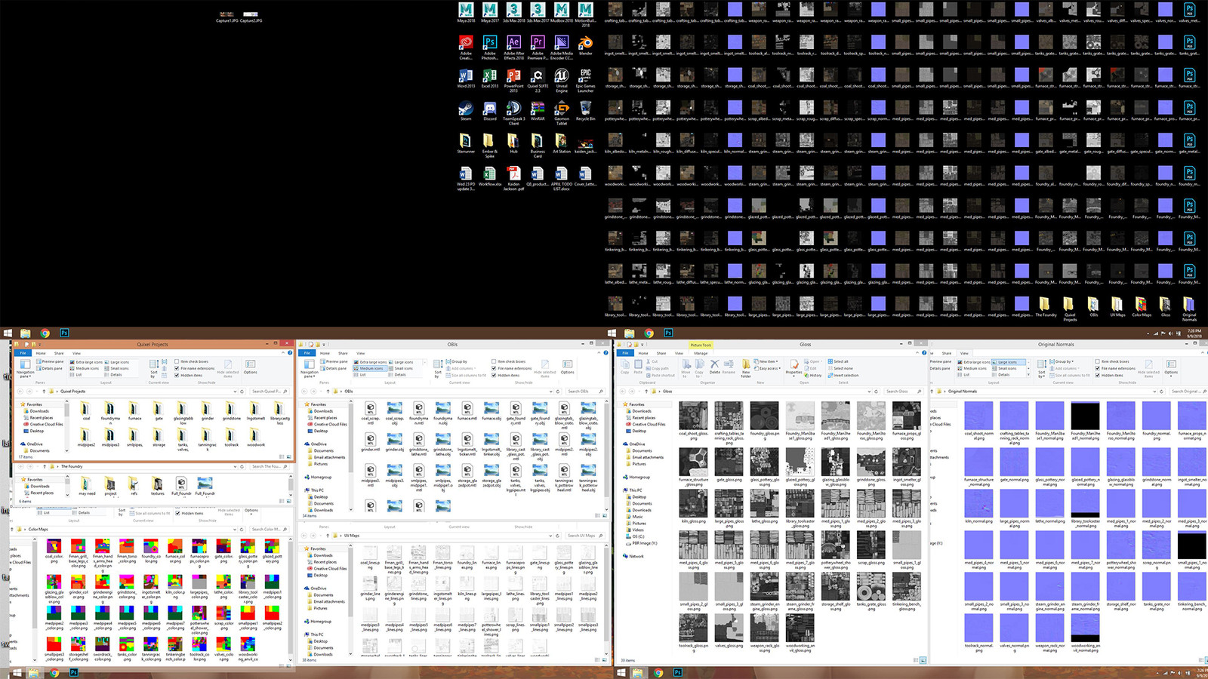Open the Adobe Media Encoder desktop shortcut
The height and width of the screenshot is (679, 1208).
pyautogui.click(x=562, y=47)
